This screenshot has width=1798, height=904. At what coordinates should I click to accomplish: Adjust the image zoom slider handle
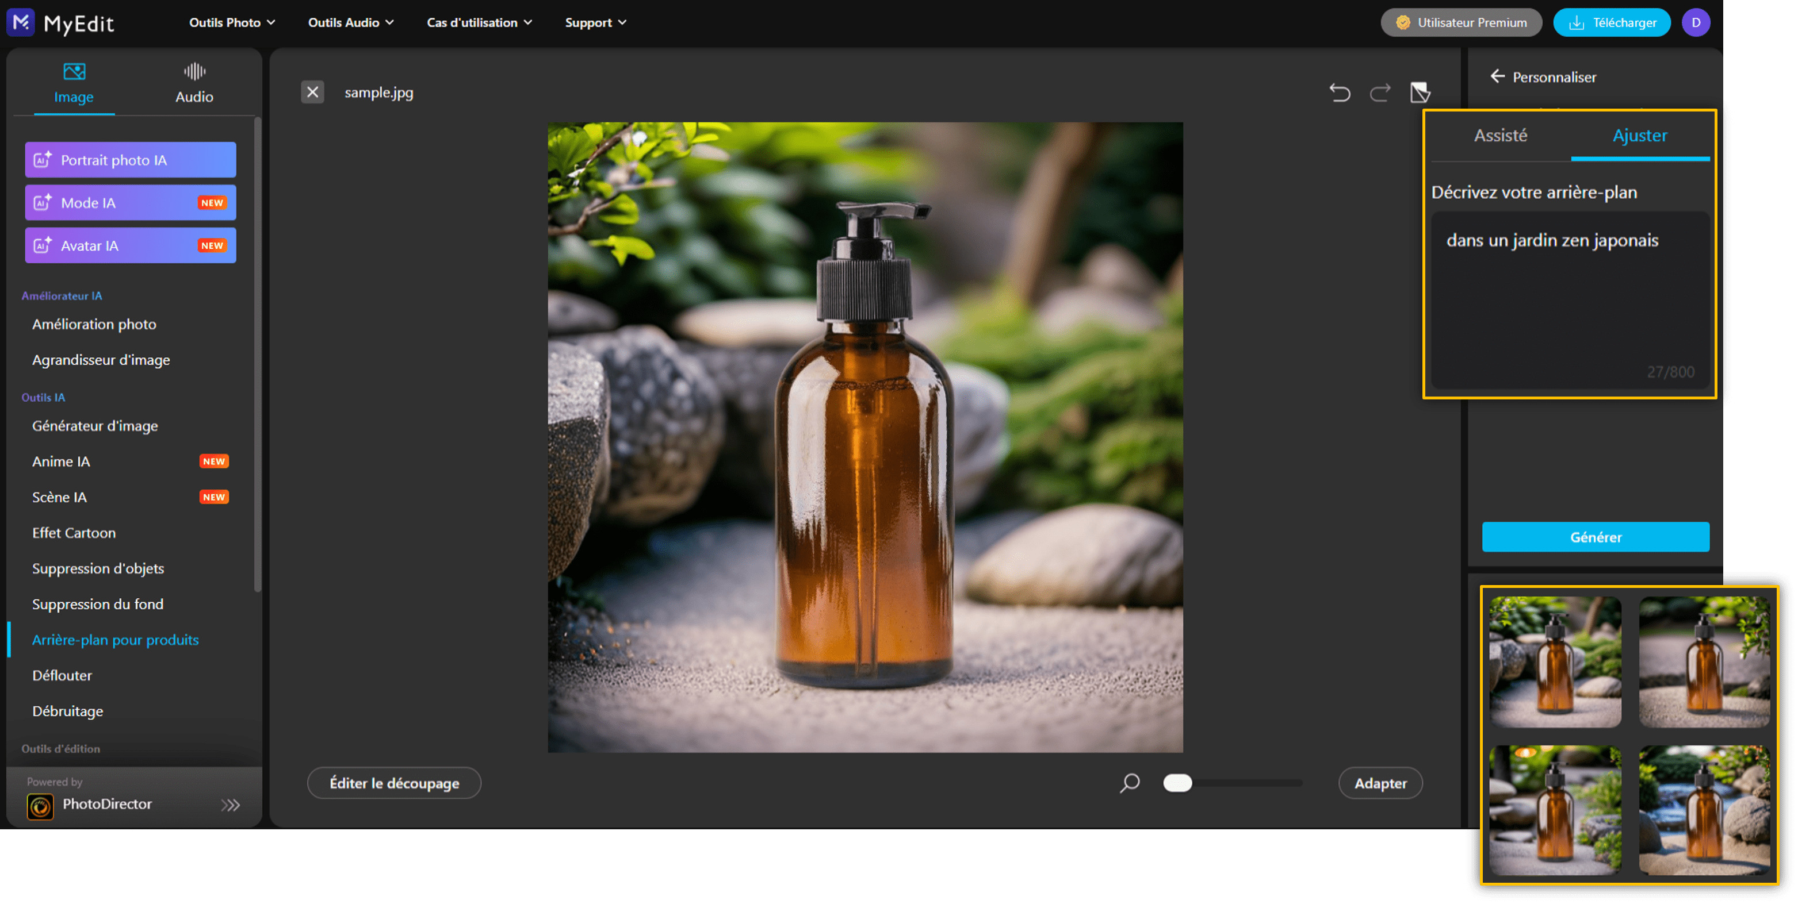(1177, 783)
